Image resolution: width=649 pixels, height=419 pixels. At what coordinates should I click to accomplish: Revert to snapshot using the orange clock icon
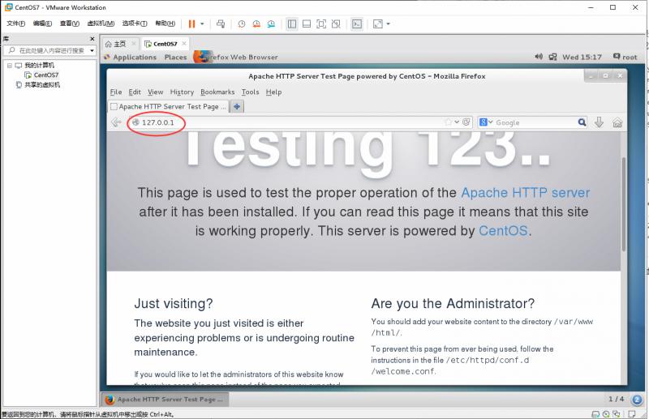(x=256, y=24)
